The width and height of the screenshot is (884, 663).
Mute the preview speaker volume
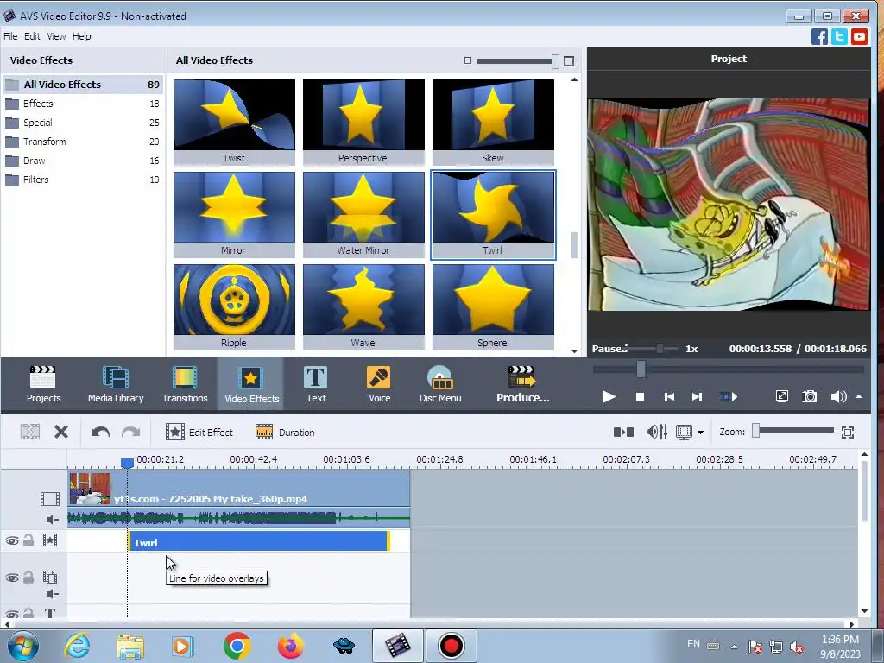(x=838, y=397)
